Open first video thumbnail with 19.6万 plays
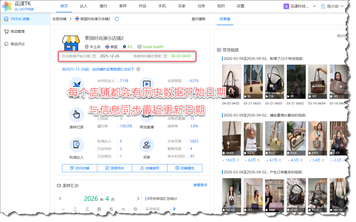The image size is (356, 222). coord(232,138)
